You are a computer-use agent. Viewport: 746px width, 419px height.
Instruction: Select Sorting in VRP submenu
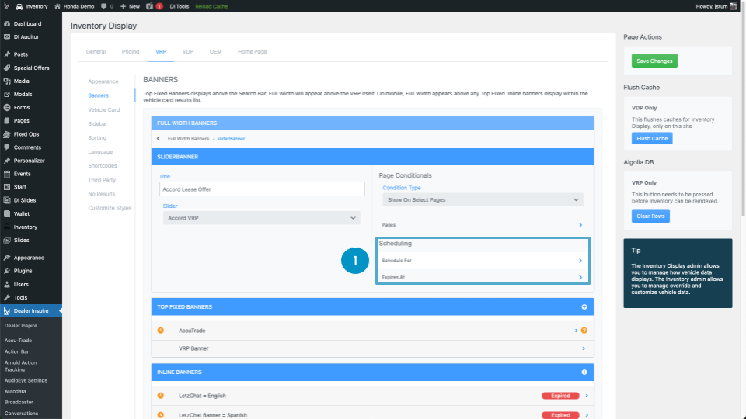tap(97, 138)
